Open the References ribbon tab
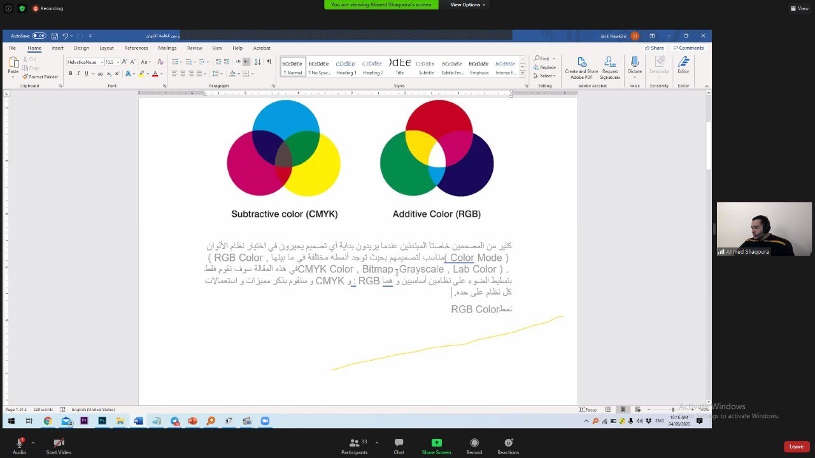 point(136,48)
